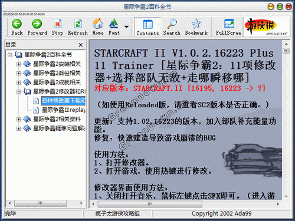Add a Bookmark with the star icon
Viewport: 295px width, 221px height.
[x=196, y=24]
